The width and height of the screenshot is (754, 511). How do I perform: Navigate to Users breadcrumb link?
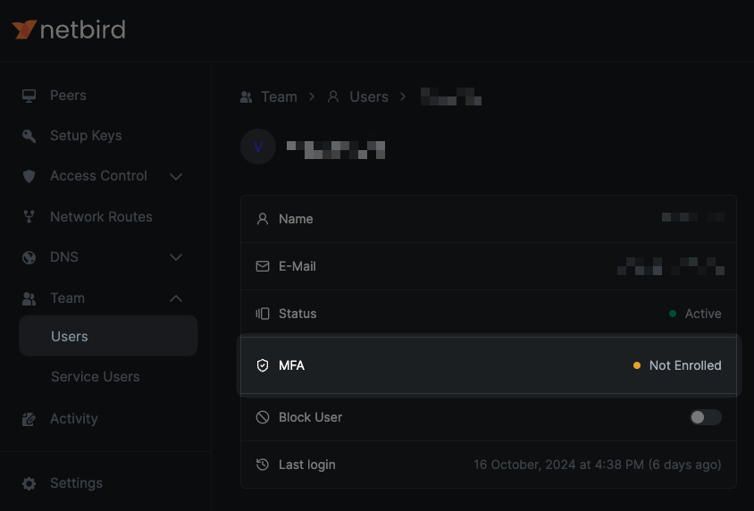[358, 97]
